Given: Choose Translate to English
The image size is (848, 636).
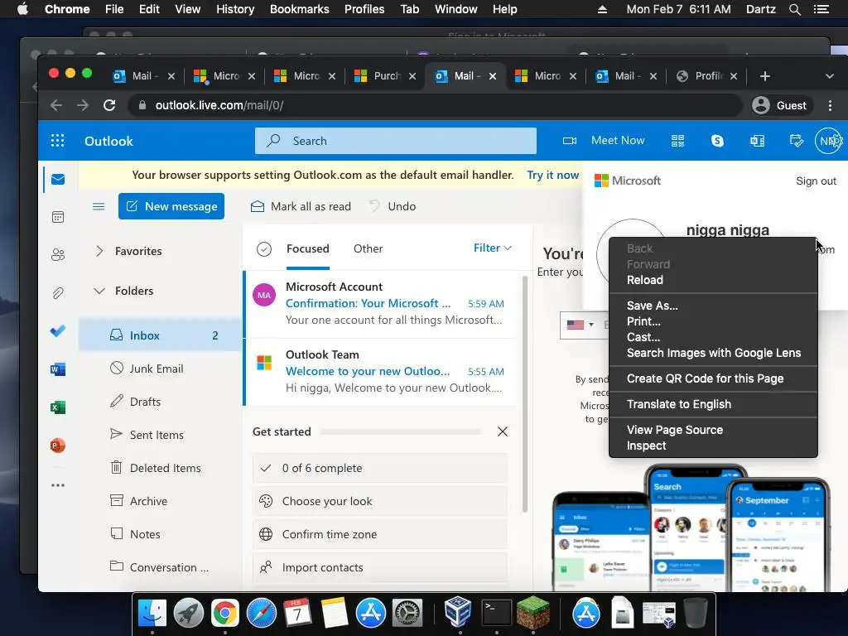Looking at the screenshot, I should click(713, 404).
